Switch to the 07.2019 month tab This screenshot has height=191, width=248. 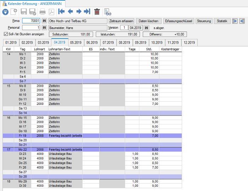click(108, 43)
